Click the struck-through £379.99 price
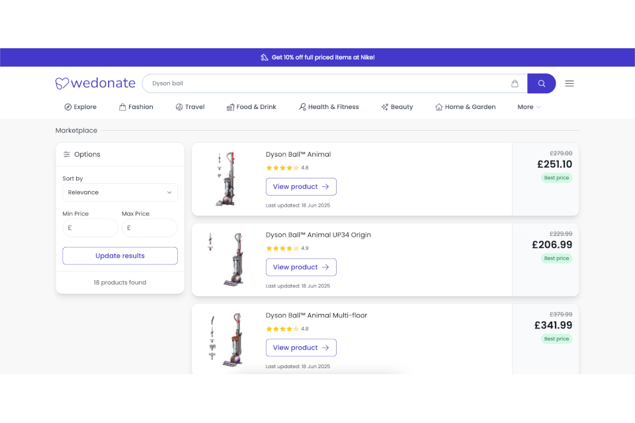Image resolution: width=635 pixels, height=423 pixels. click(x=561, y=315)
